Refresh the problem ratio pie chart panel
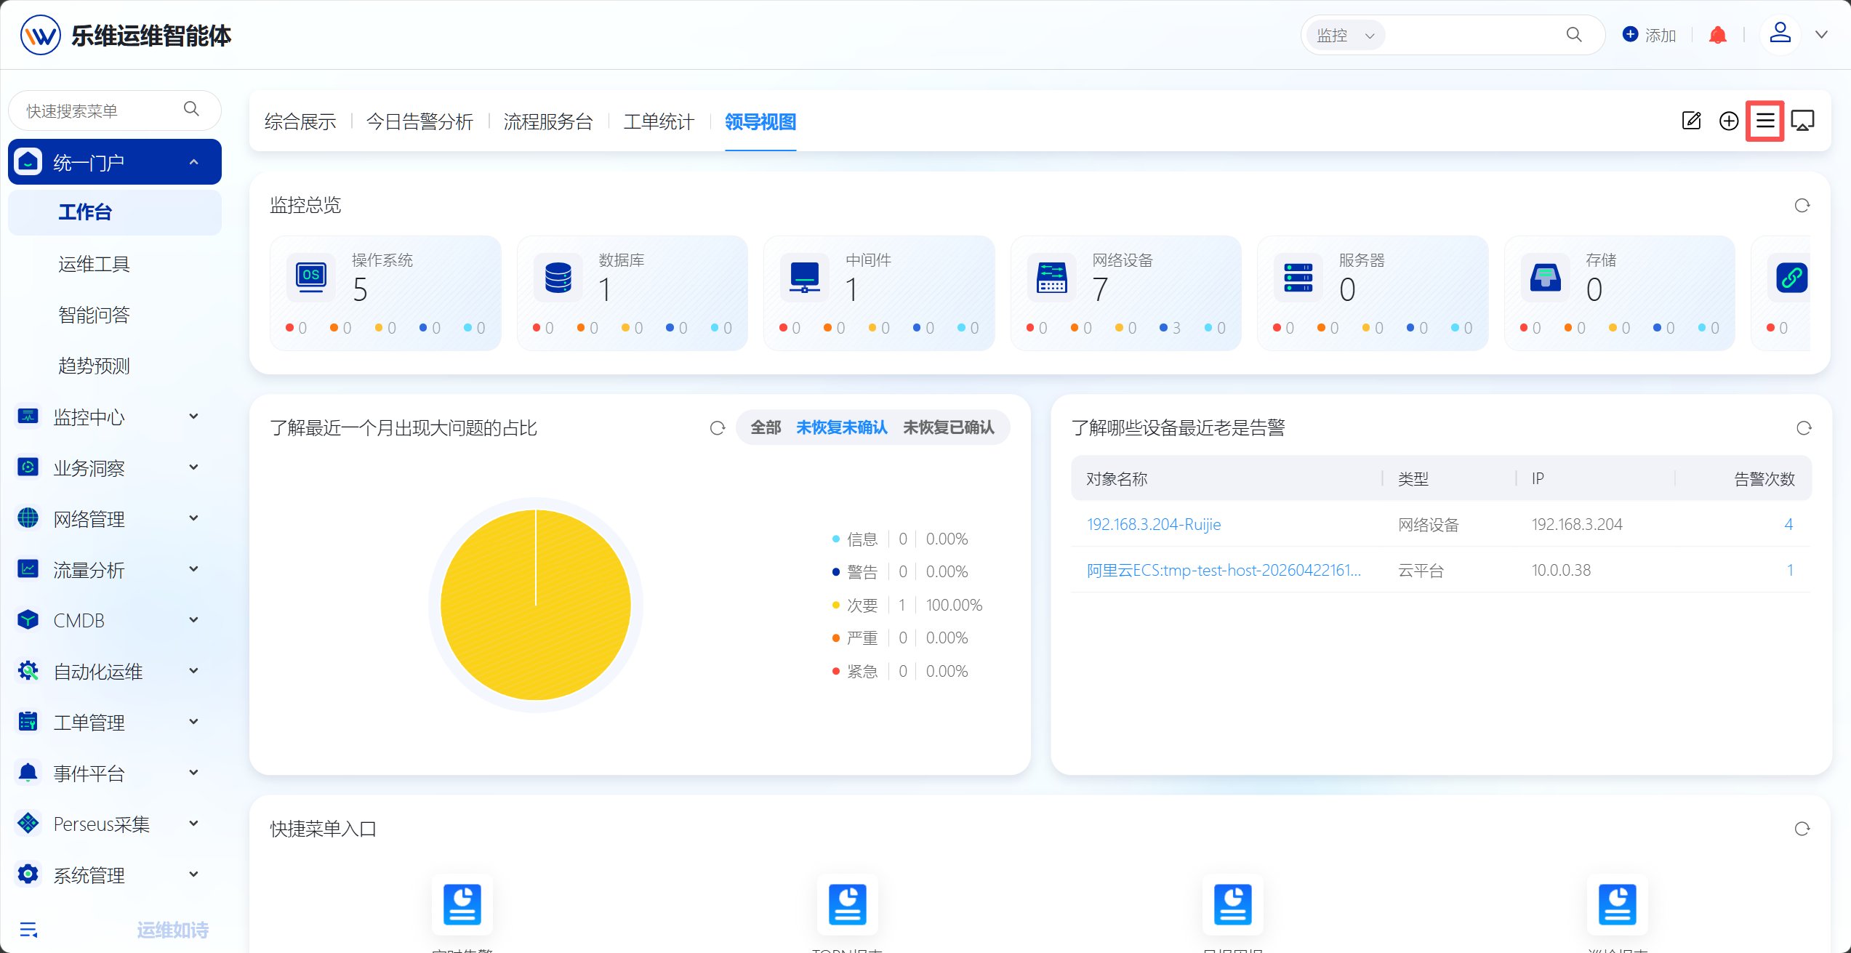 pyautogui.click(x=718, y=428)
